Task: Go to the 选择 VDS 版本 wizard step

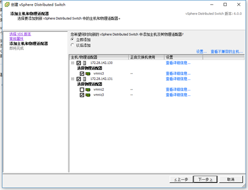Action: [20, 34]
